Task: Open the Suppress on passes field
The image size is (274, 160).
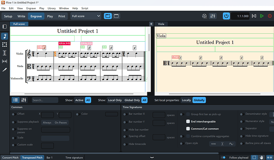Action: click(56, 130)
